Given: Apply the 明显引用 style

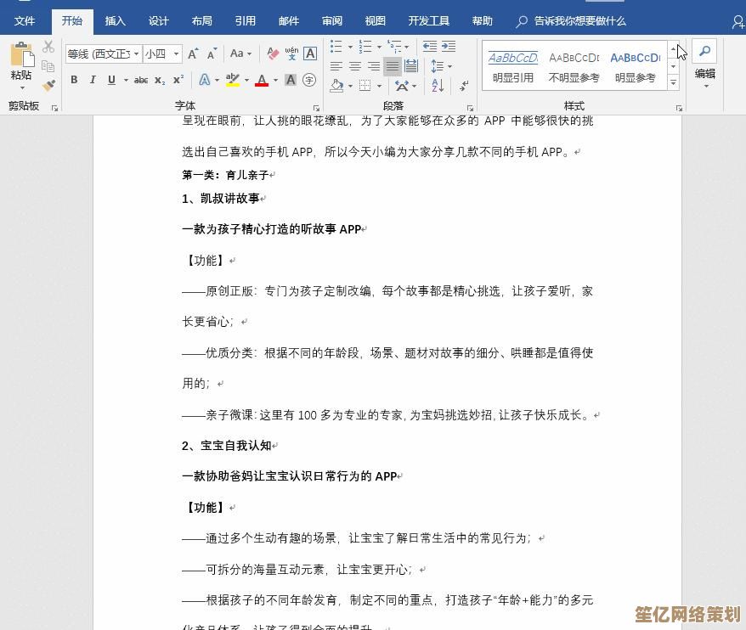Looking at the screenshot, I should [513, 66].
